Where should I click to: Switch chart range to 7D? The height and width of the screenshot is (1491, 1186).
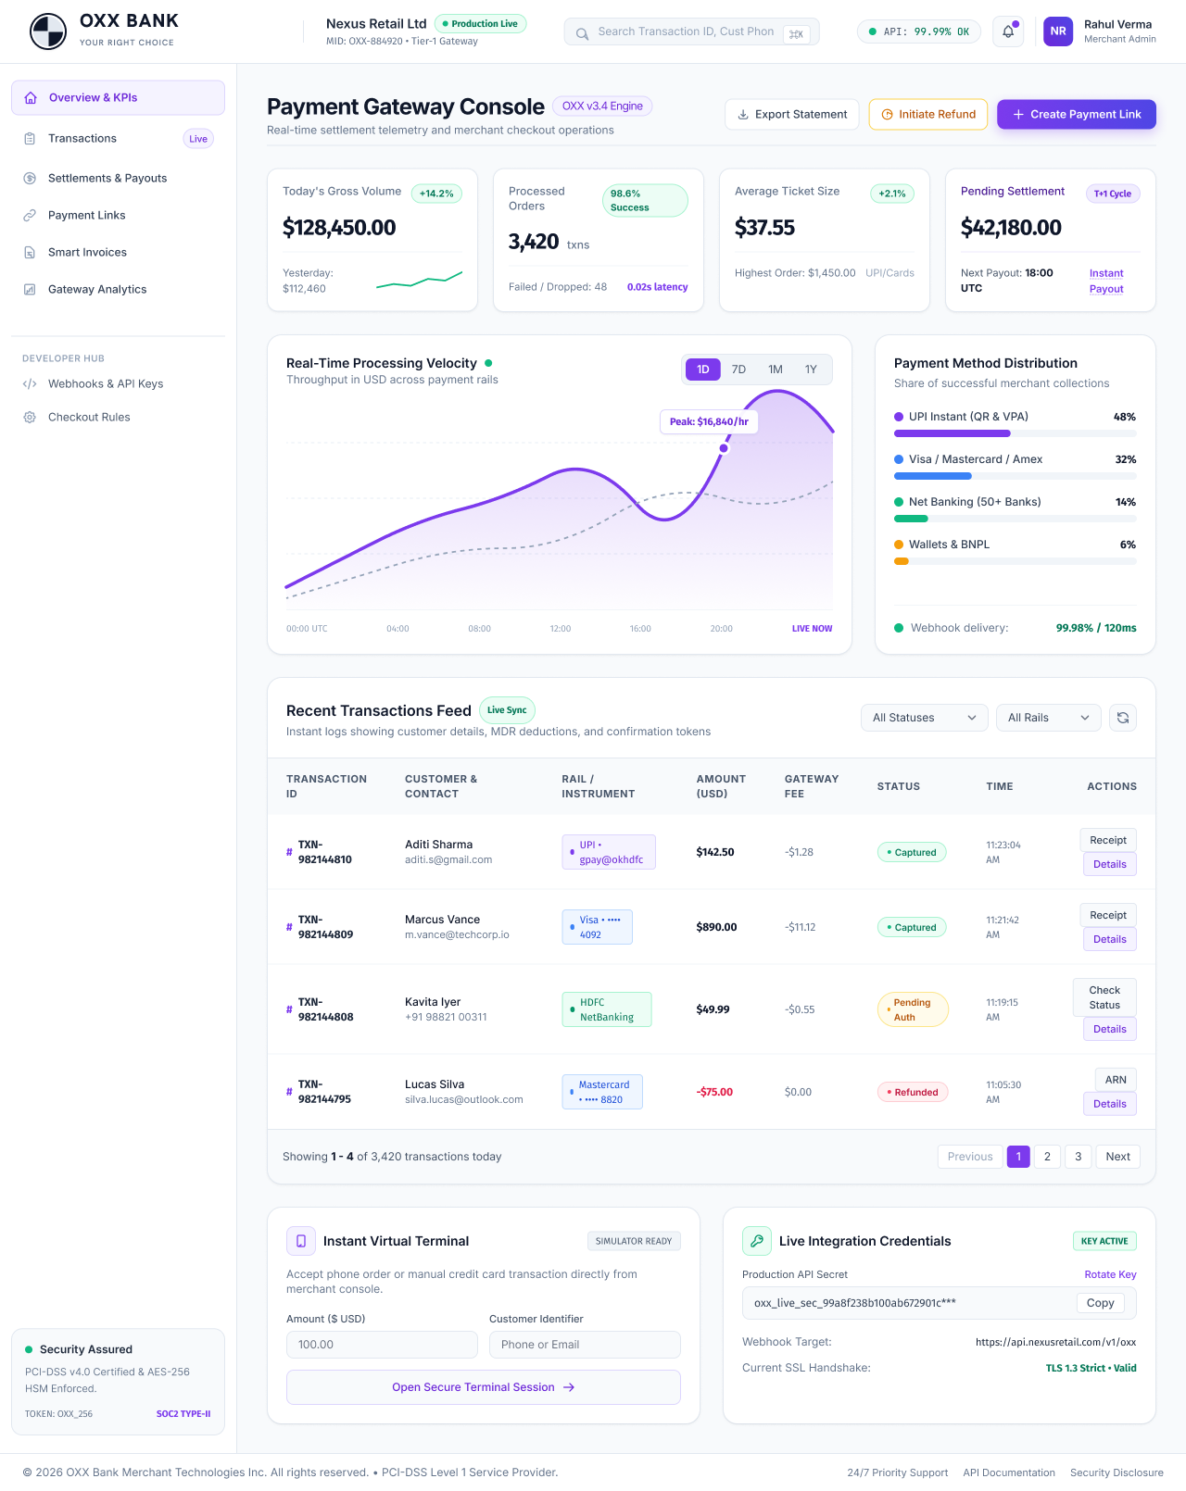point(738,370)
